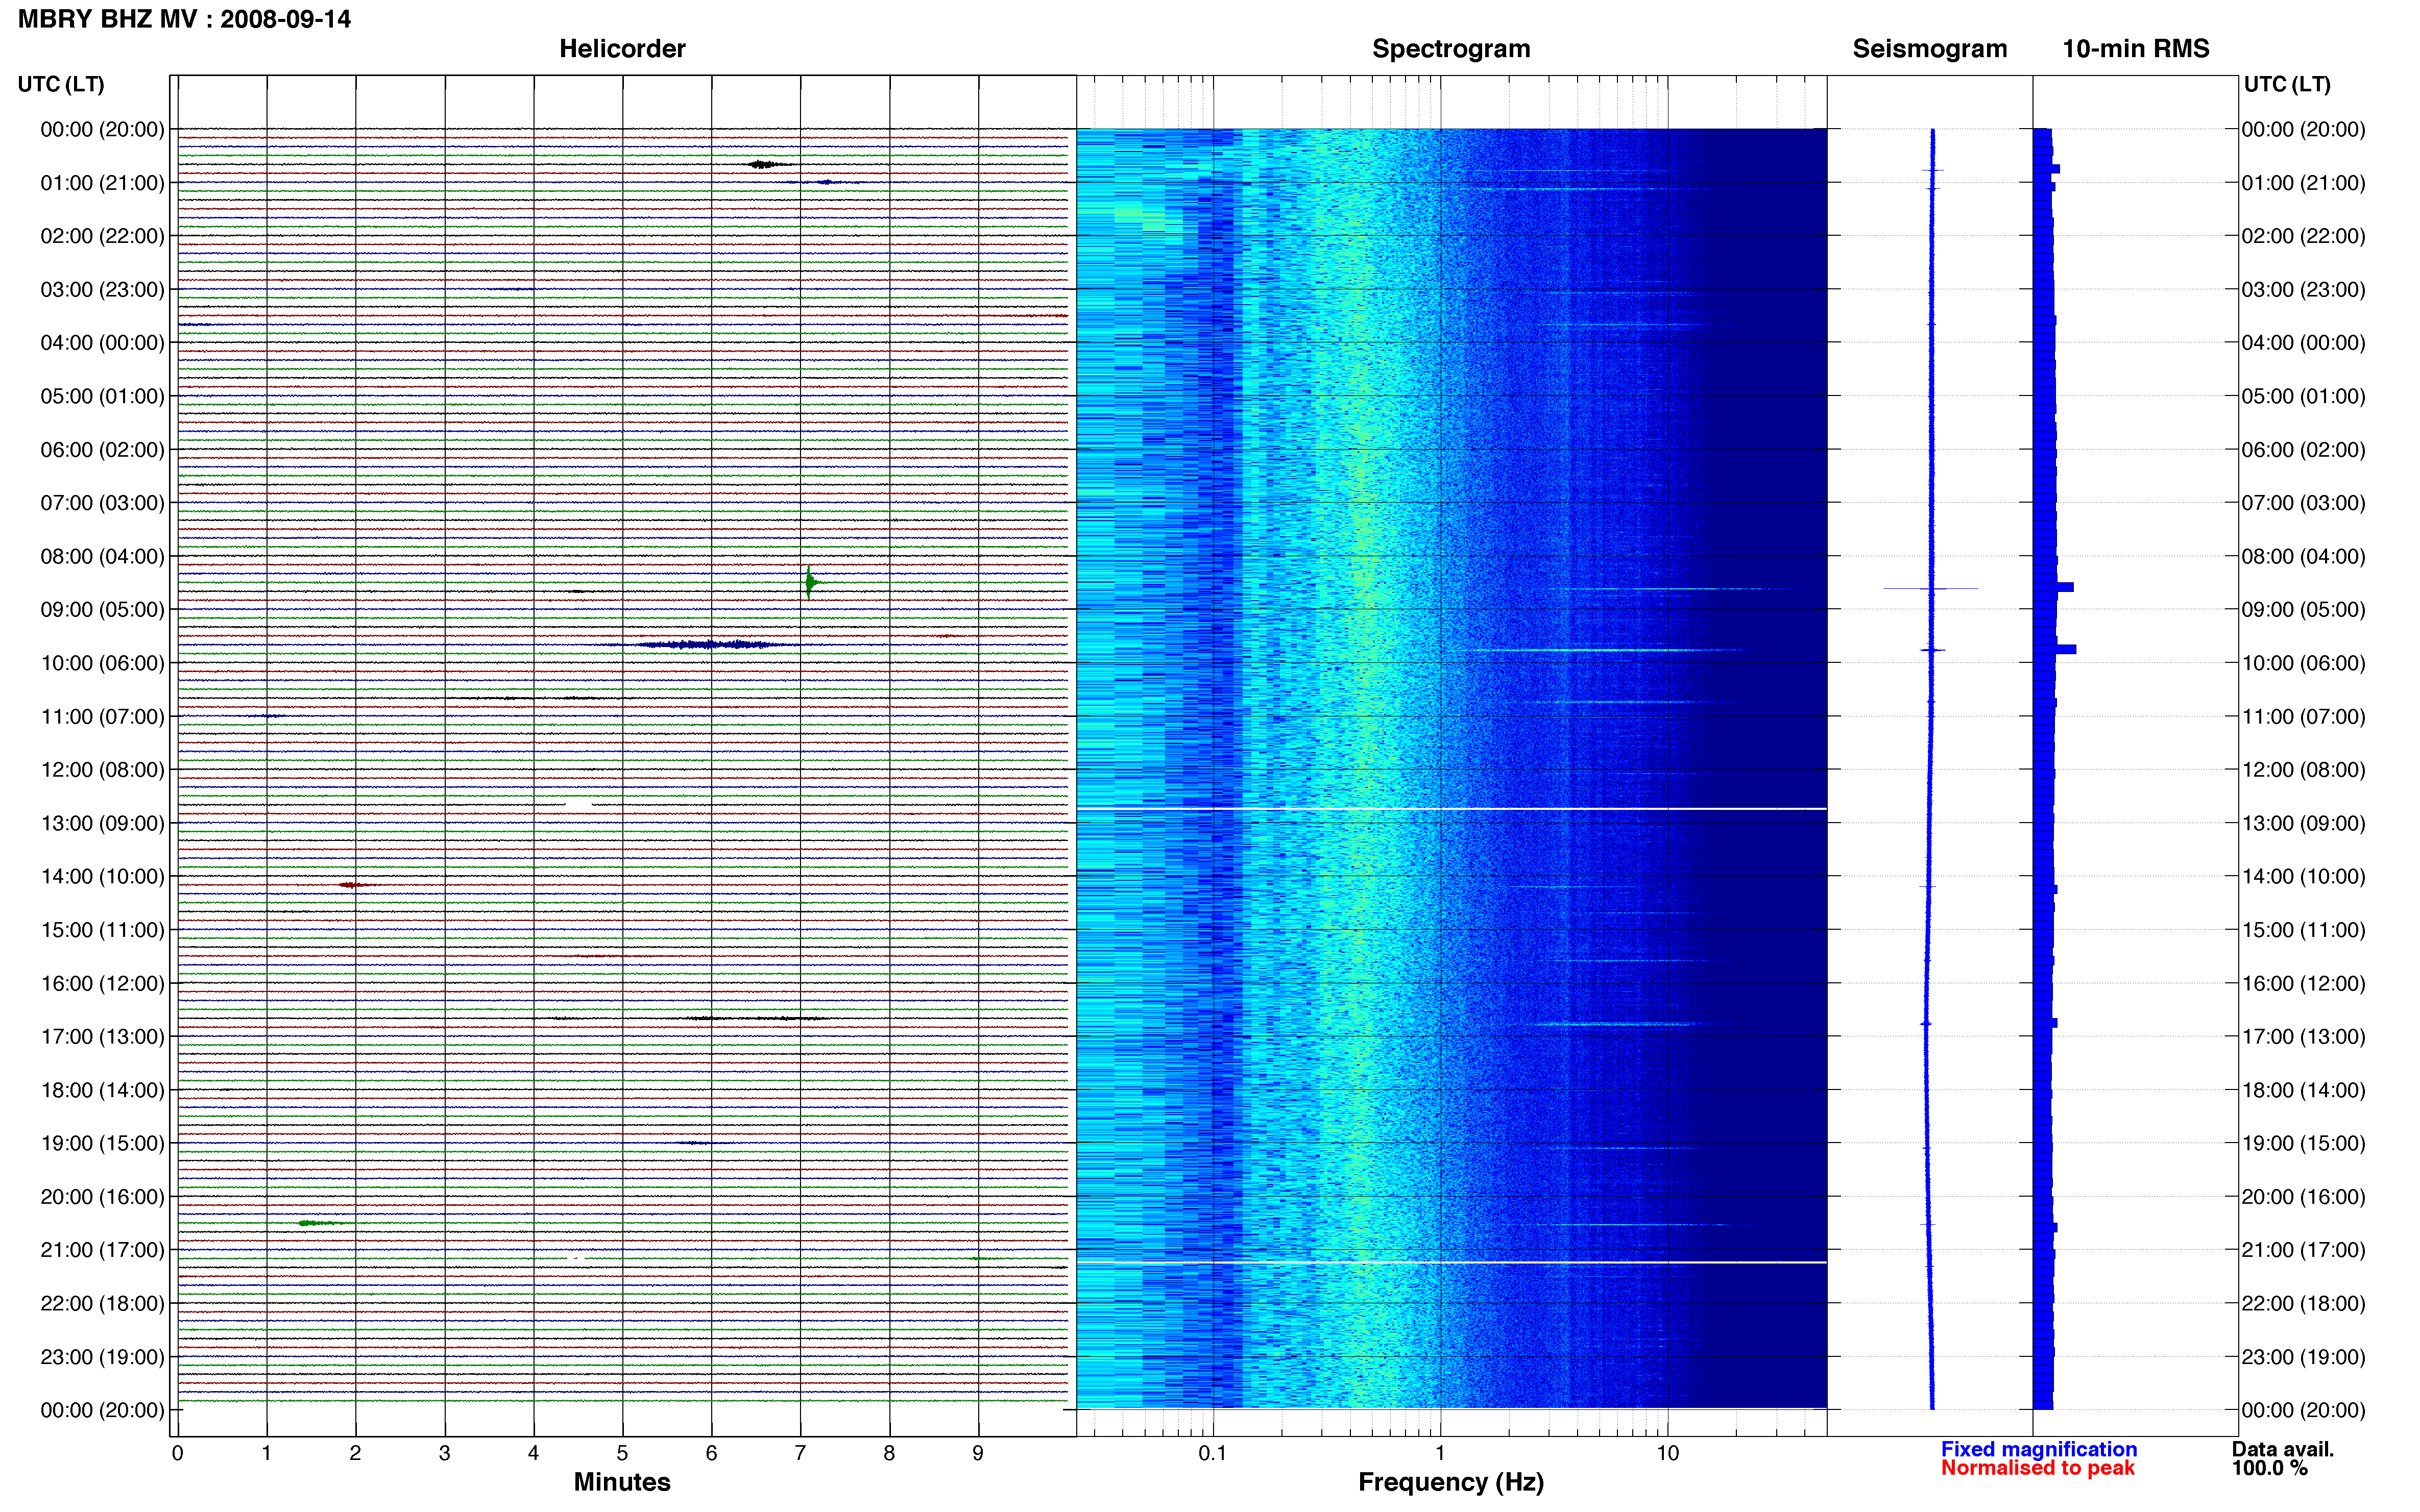Click the white data-gap line after 21:00 in spectrogram
This screenshot has width=2420, height=1512.
pyautogui.click(x=1450, y=1263)
